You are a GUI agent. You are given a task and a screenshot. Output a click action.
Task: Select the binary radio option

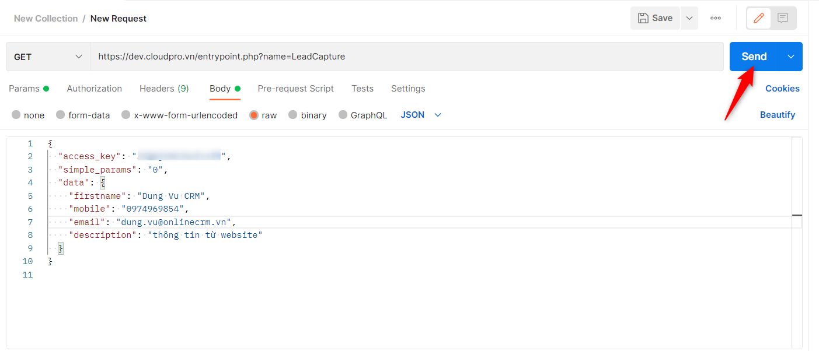click(x=293, y=115)
